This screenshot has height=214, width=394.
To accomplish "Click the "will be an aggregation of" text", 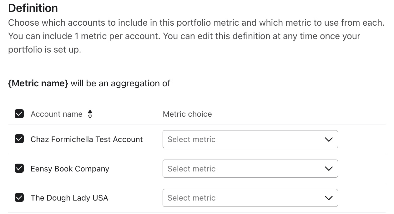I will (120, 84).
